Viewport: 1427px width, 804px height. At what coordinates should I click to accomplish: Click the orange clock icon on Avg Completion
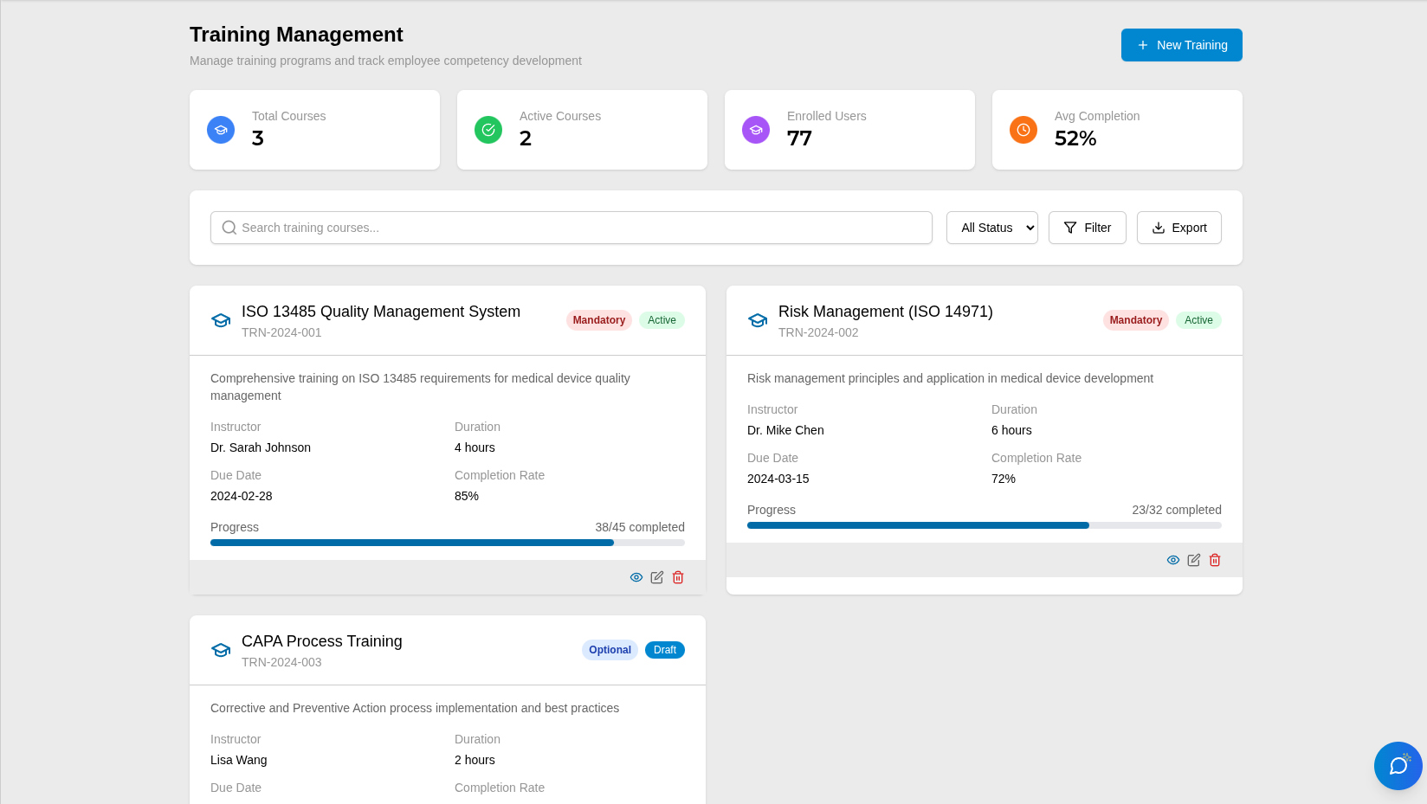click(1023, 129)
